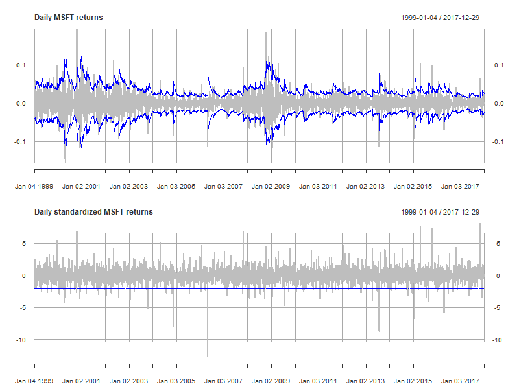Click "Jan 03 2007" on the standardized returns x-axis
The width and height of the screenshot is (519, 389).
[x=223, y=381]
